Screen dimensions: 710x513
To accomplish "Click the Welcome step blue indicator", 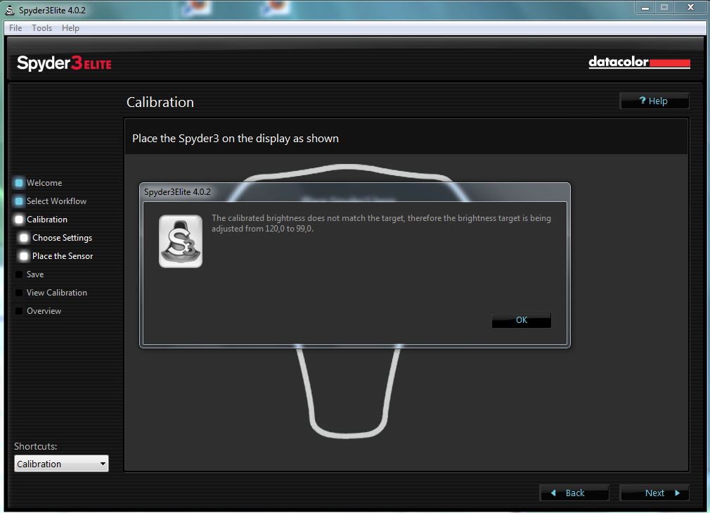I will click(x=19, y=183).
